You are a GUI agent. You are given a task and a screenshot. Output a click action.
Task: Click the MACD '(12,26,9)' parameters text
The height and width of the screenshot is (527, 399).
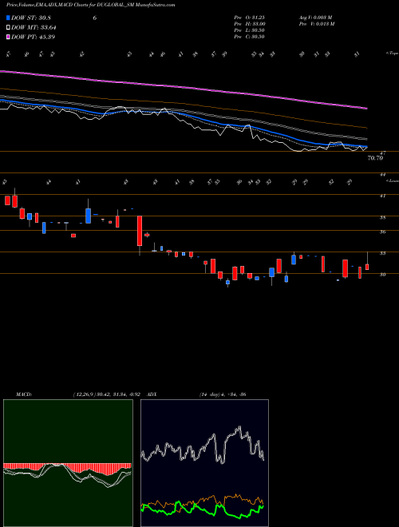point(84,394)
